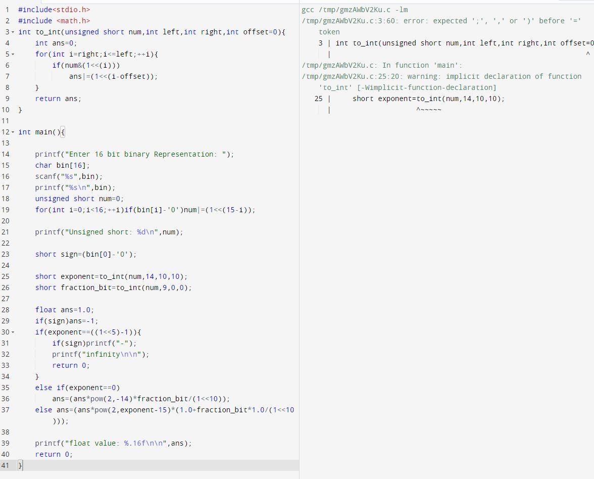594x479 pixels.
Task: Collapse the main function fold arrow on line 12
Action: (13, 132)
